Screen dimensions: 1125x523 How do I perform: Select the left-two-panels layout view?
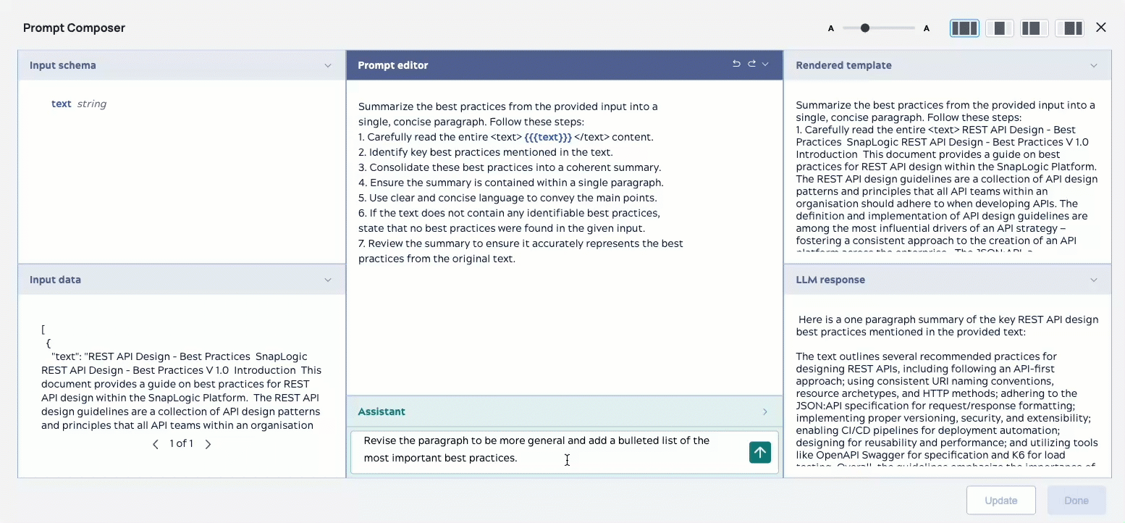pos(1034,28)
